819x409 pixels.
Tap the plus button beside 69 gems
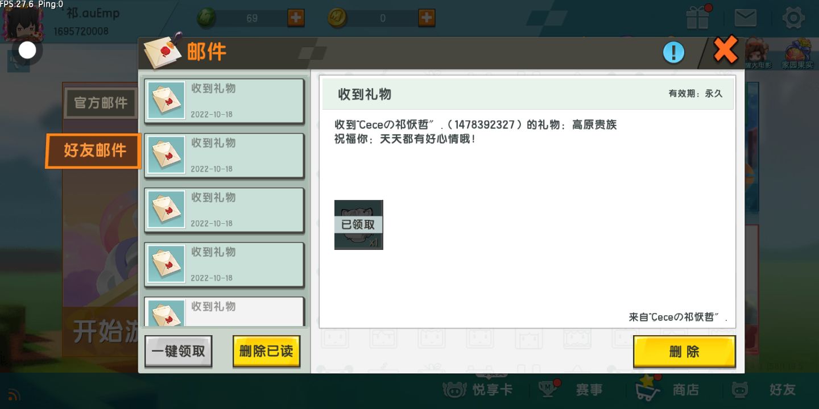(x=296, y=18)
